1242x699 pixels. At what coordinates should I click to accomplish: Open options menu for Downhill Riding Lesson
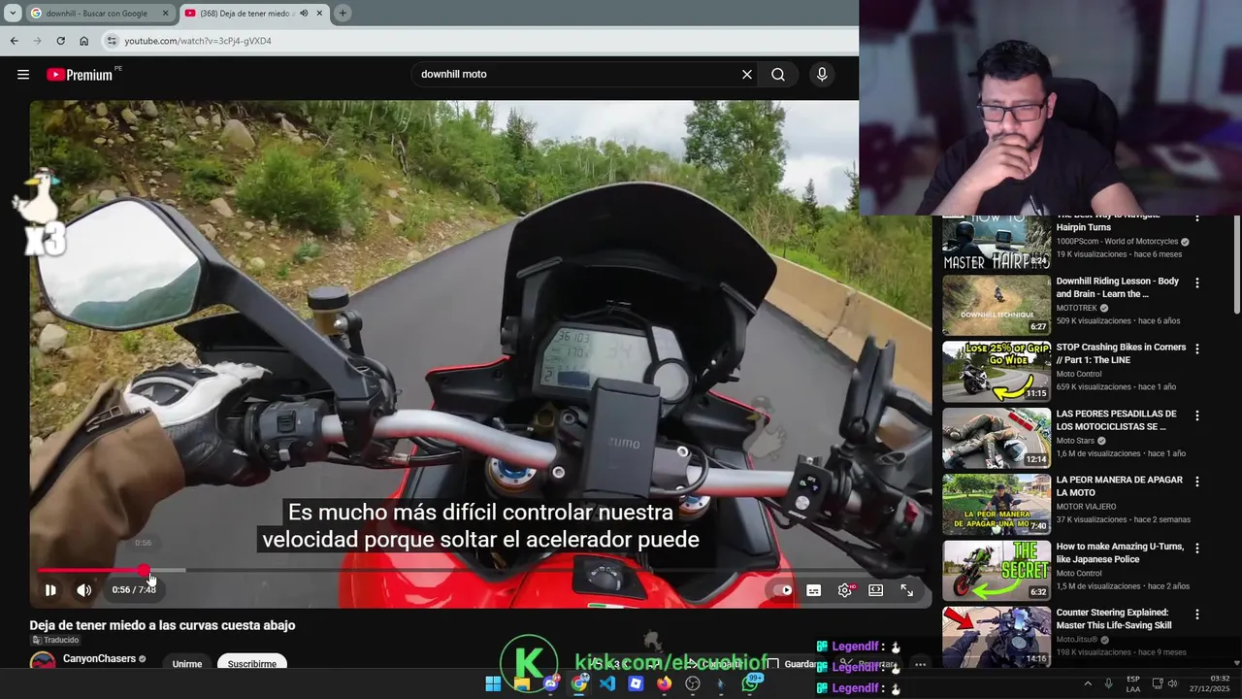click(1197, 283)
